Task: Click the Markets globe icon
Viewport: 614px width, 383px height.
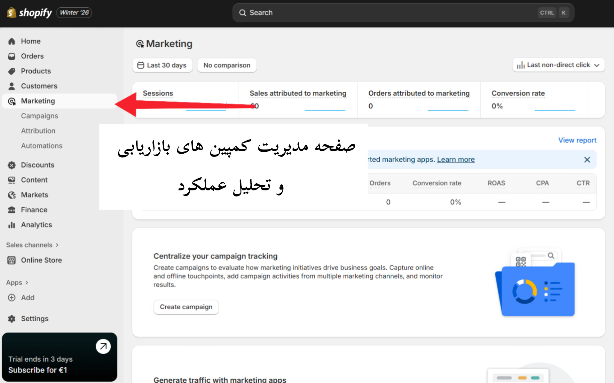Action: (12, 195)
